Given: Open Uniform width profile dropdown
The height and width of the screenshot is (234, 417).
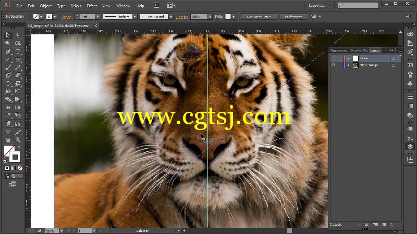Looking at the screenshot, I should [135, 17].
